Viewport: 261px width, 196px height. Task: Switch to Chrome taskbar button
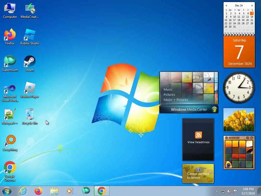(x=101, y=191)
